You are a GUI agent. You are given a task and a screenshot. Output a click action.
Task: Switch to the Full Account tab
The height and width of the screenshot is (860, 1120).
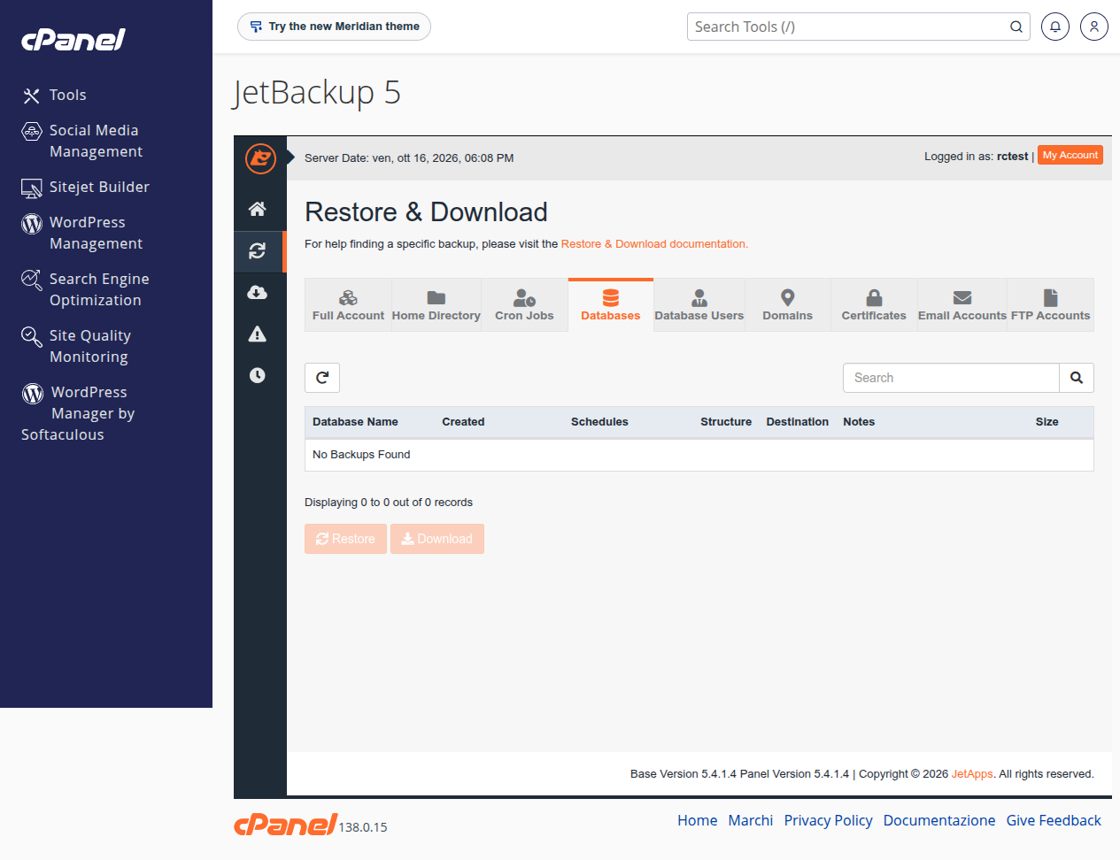point(348,305)
